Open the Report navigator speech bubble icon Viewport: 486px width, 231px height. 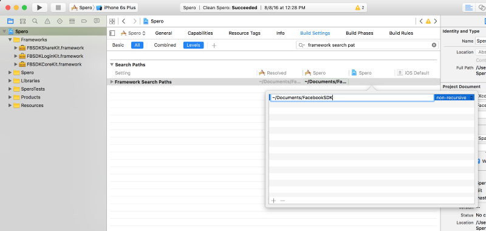click(x=97, y=21)
